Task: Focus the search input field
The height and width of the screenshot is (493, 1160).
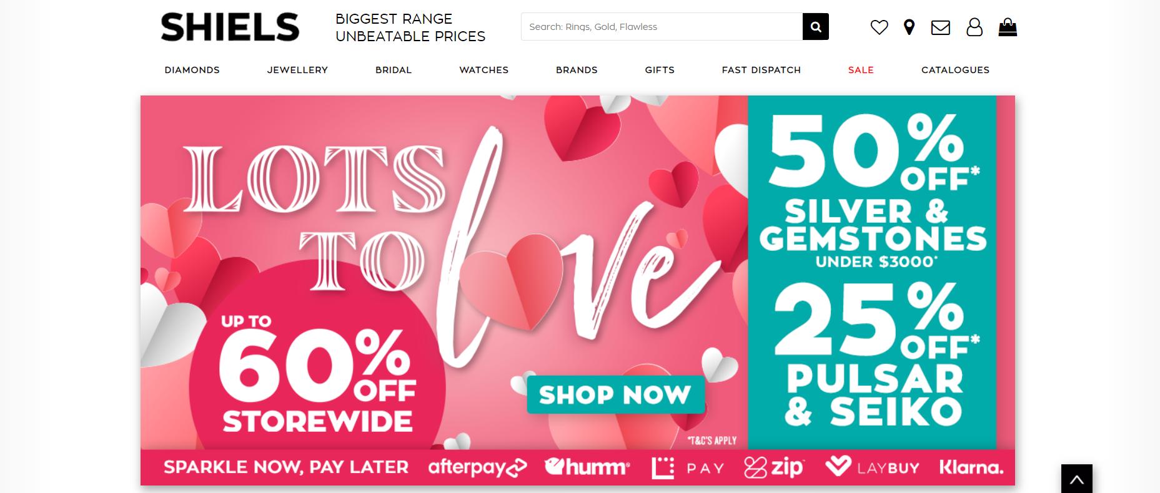Action: [x=662, y=27]
